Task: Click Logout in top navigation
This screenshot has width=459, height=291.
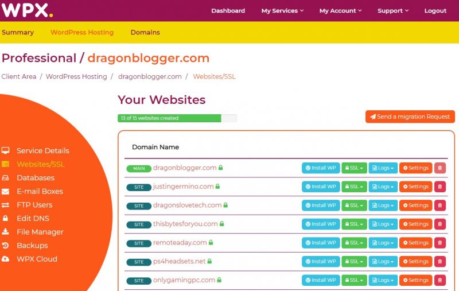Action: tap(435, 11)
